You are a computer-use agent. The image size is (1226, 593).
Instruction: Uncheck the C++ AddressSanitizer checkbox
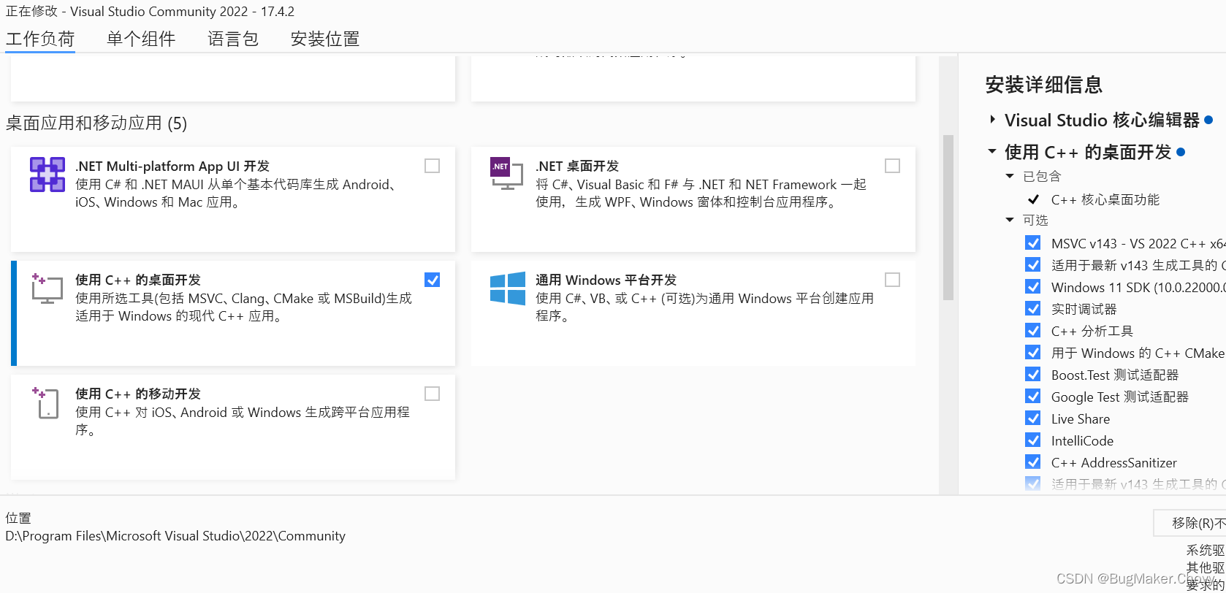tap(1033, 462)
